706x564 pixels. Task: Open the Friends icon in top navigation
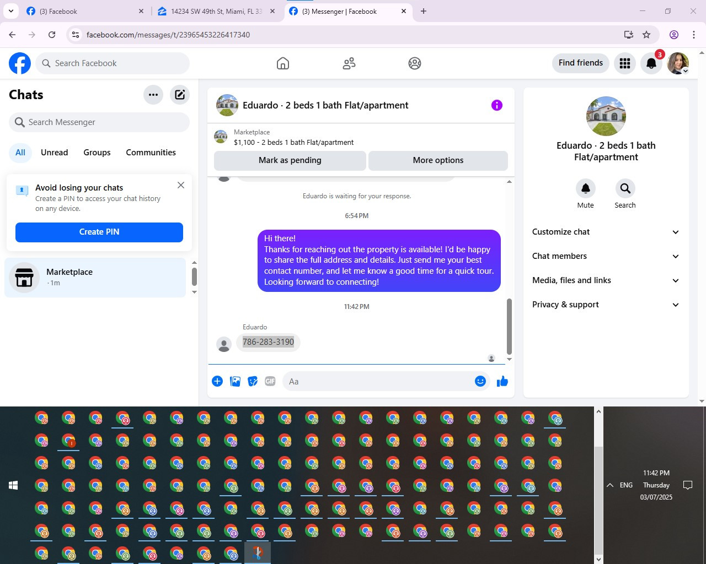coord(349,63)
